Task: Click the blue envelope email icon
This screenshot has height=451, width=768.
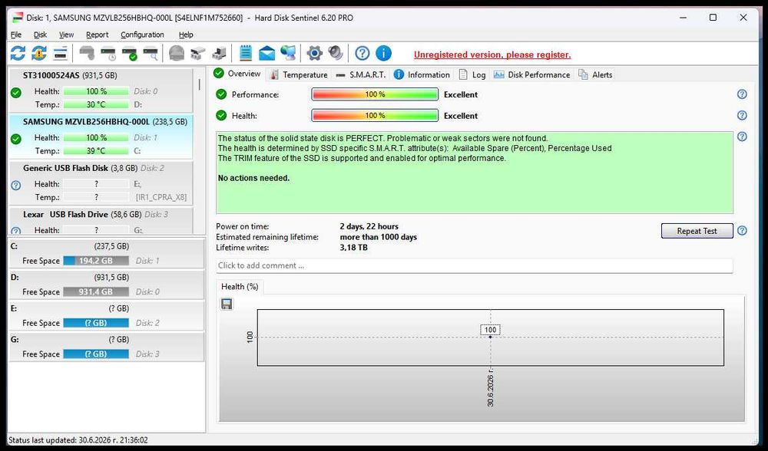Action: click(267, 54)
